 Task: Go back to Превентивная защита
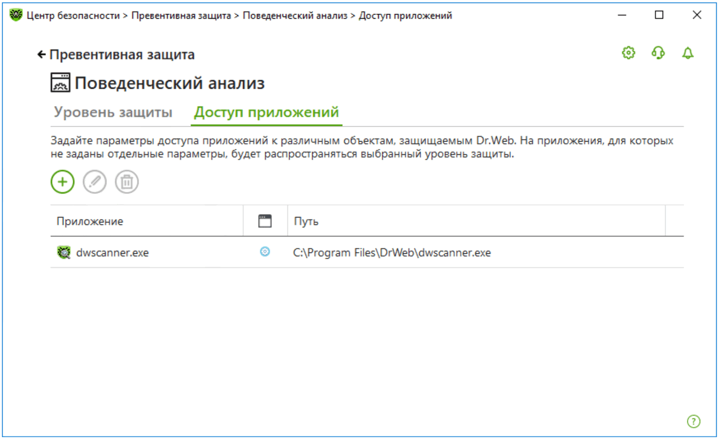point(116,55)
